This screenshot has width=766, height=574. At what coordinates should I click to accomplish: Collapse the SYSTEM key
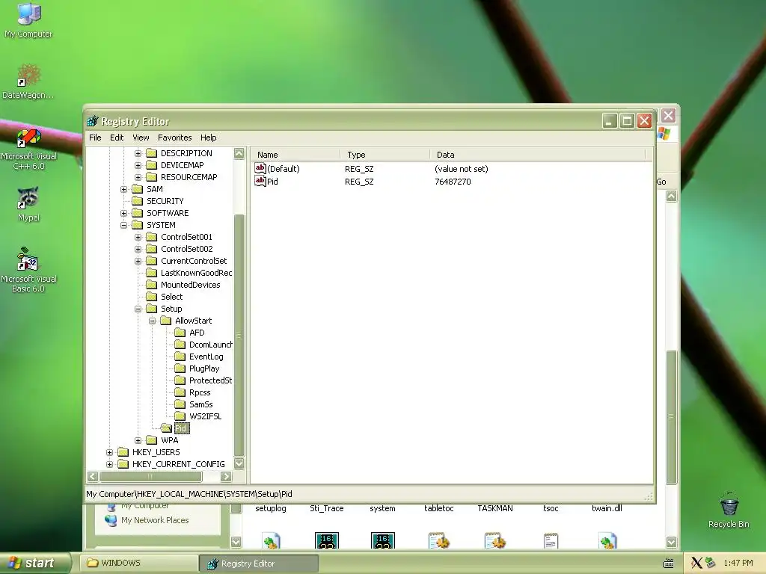pyautogui.click(x=123, y=225)
